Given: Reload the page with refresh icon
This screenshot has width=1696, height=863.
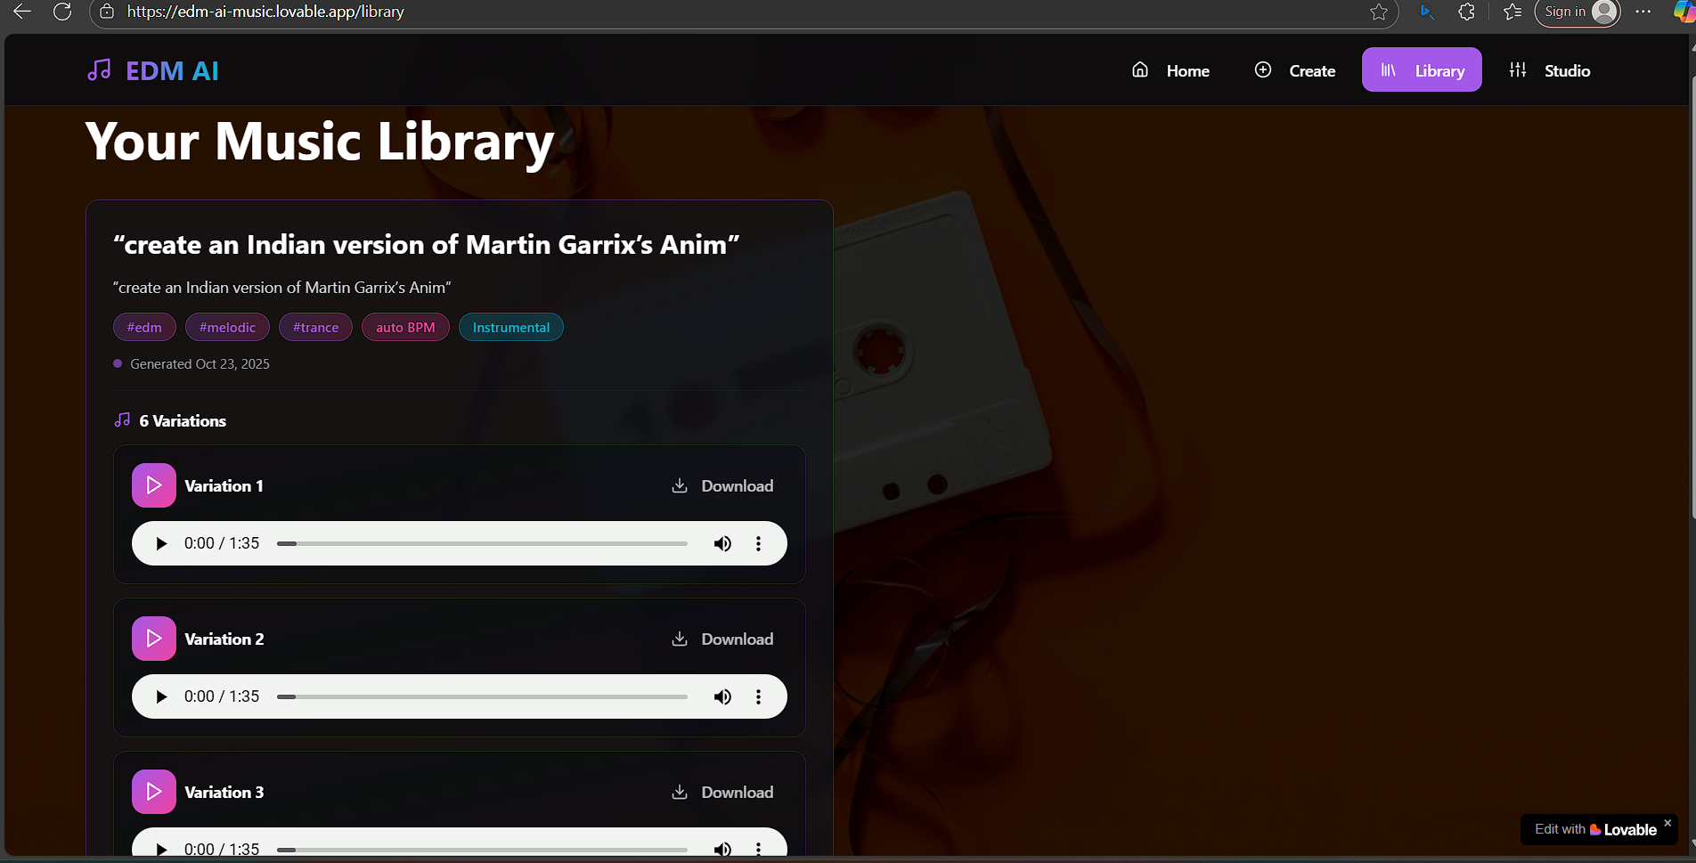Looking at the screenshot, I should [x=62, y=12].
